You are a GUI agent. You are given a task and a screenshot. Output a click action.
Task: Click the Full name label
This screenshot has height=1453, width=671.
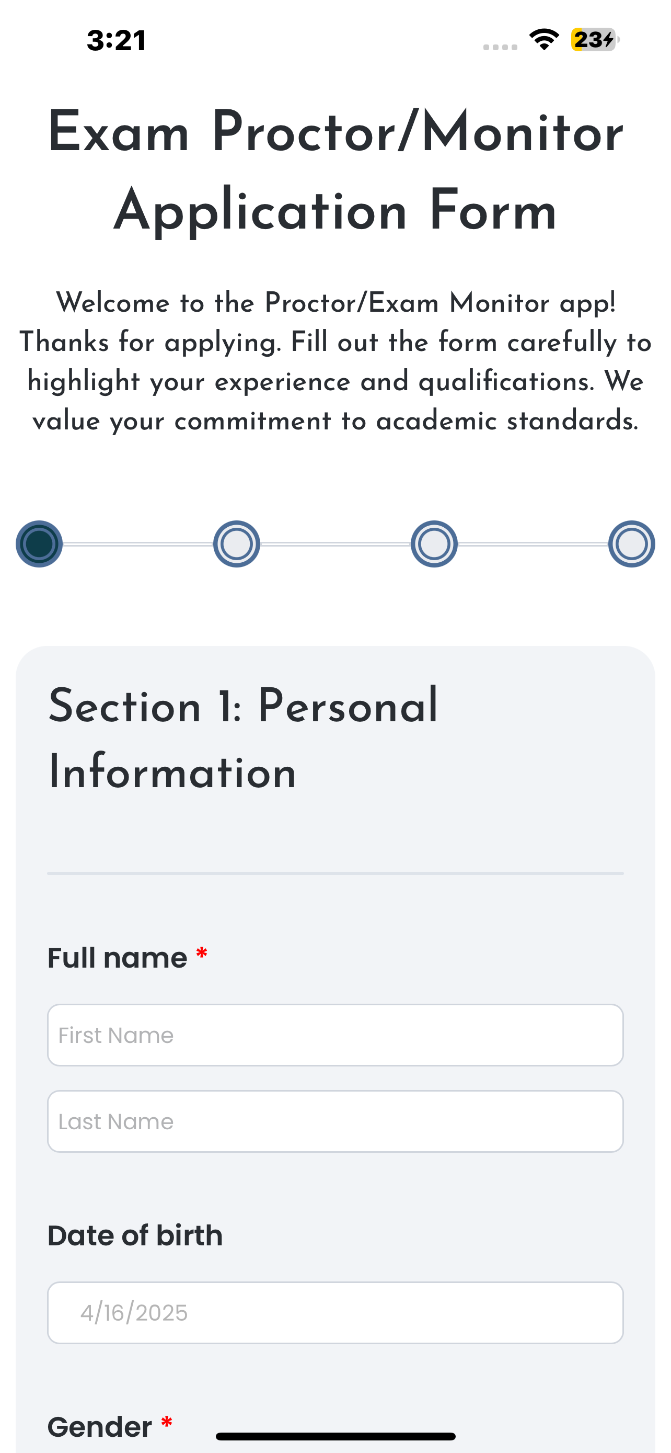tap(117, 957)
